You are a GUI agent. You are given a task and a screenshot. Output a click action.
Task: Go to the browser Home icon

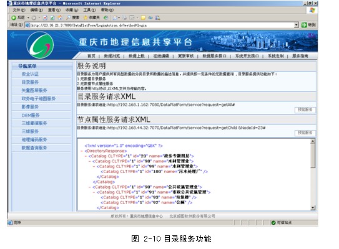click(x=60, y=17)
